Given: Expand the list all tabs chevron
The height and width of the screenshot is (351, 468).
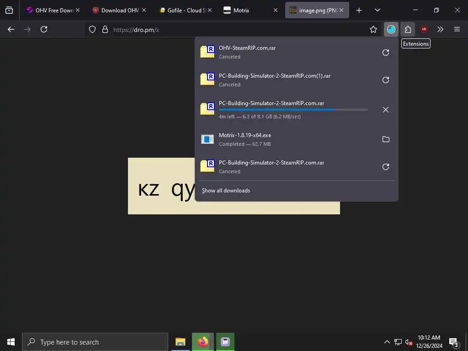Looking at the screenshot, I should click(x=377, y=10).
